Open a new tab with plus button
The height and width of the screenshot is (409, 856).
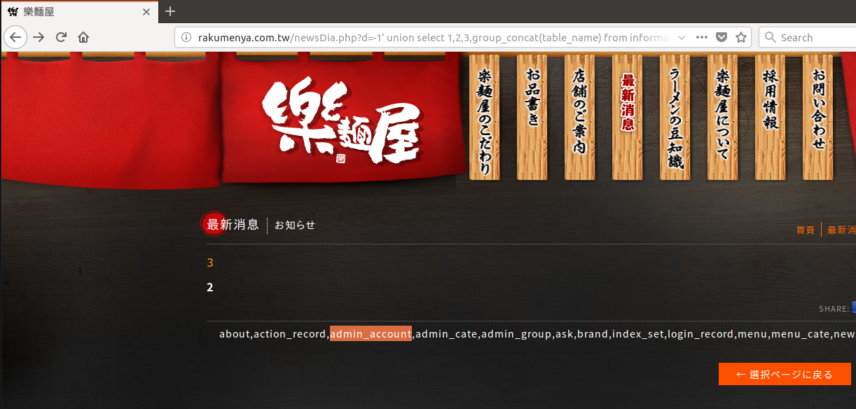170,11
